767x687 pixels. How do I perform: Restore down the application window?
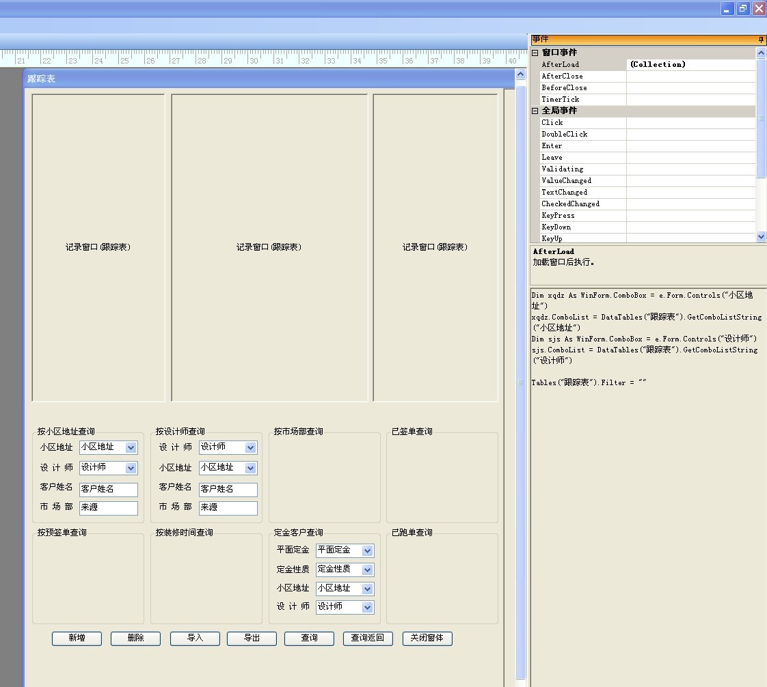pos(743,8)
